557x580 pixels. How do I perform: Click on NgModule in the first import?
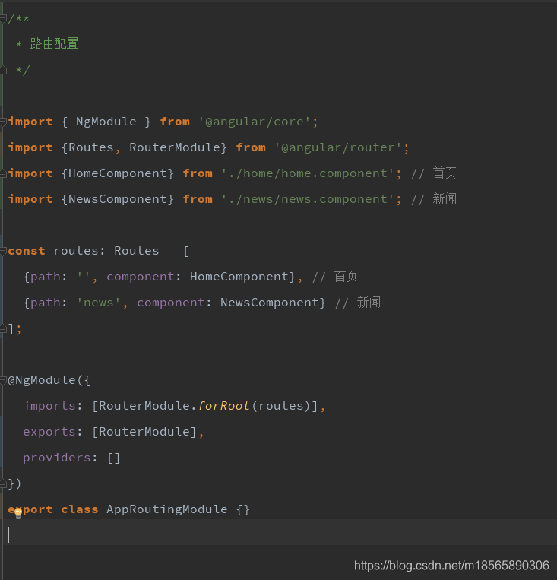[x=106, y=122]
